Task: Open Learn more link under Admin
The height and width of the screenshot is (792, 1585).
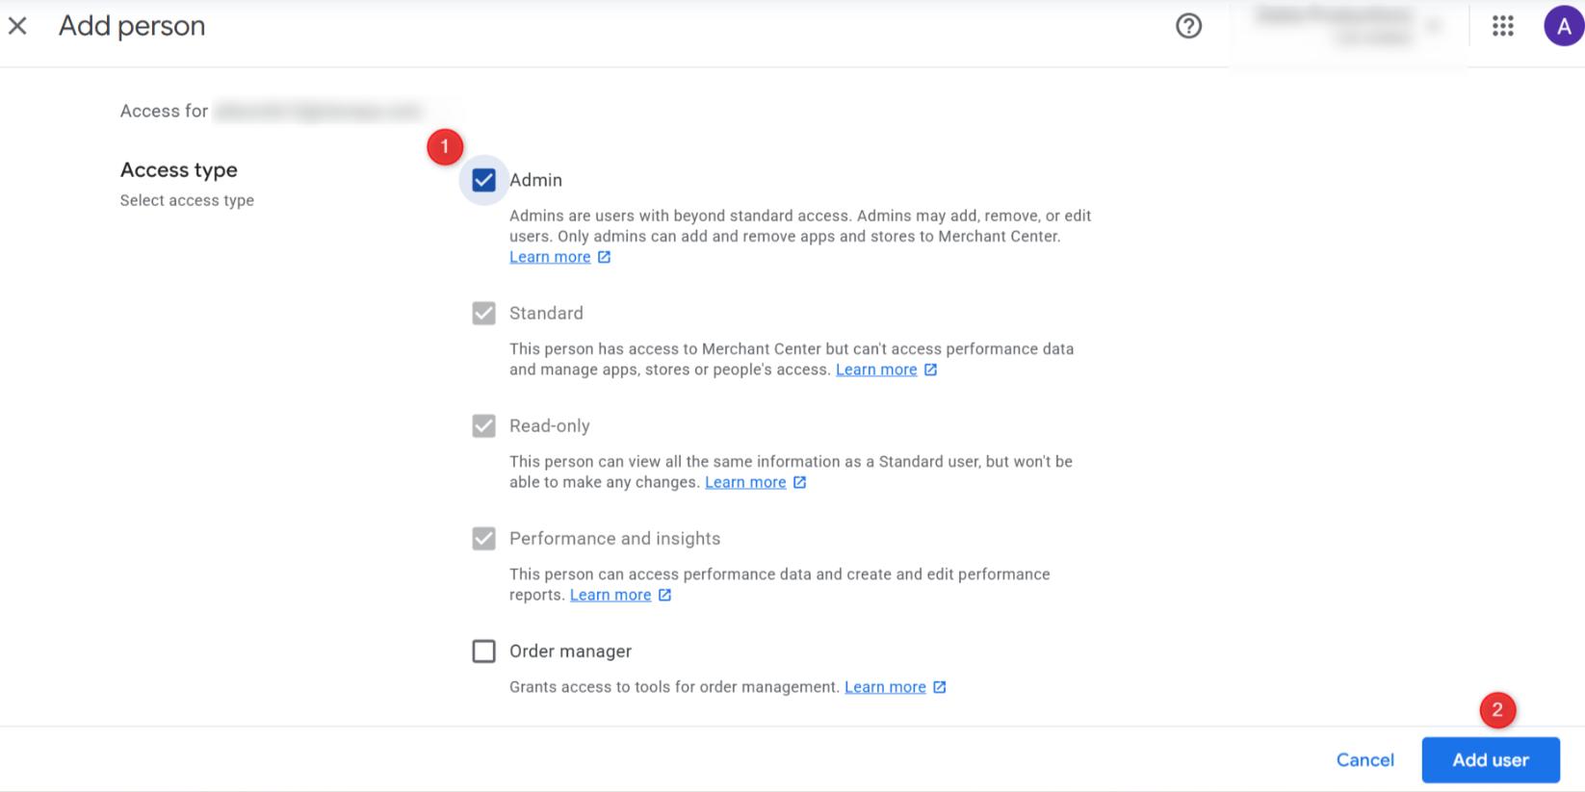Action: (550, 257)
